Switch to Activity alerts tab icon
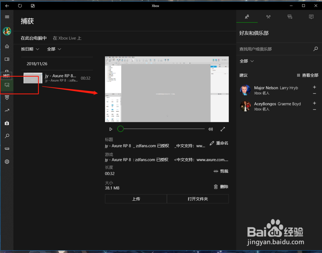322x253 pixels. (x=311, y=17)
